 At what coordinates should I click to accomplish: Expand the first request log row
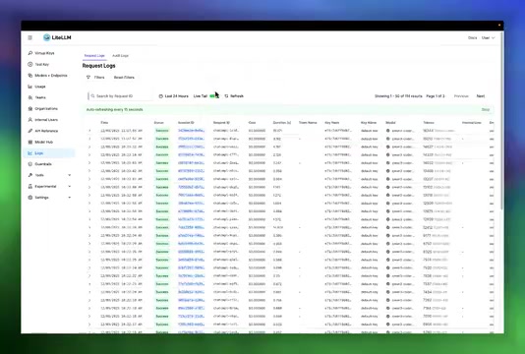coord(89,131)
